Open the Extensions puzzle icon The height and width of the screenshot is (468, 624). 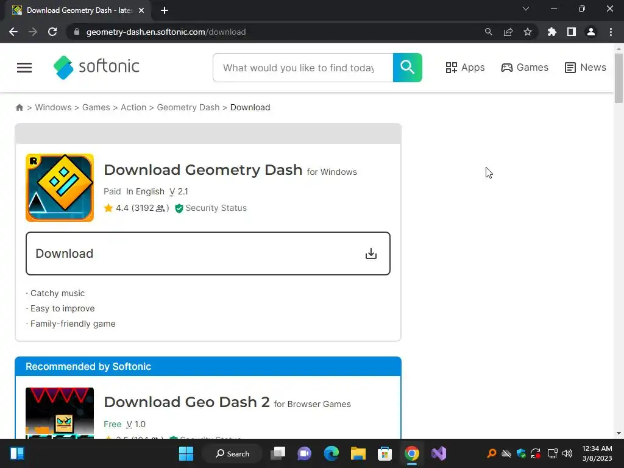pyautogui.click(x=551, y=32)
